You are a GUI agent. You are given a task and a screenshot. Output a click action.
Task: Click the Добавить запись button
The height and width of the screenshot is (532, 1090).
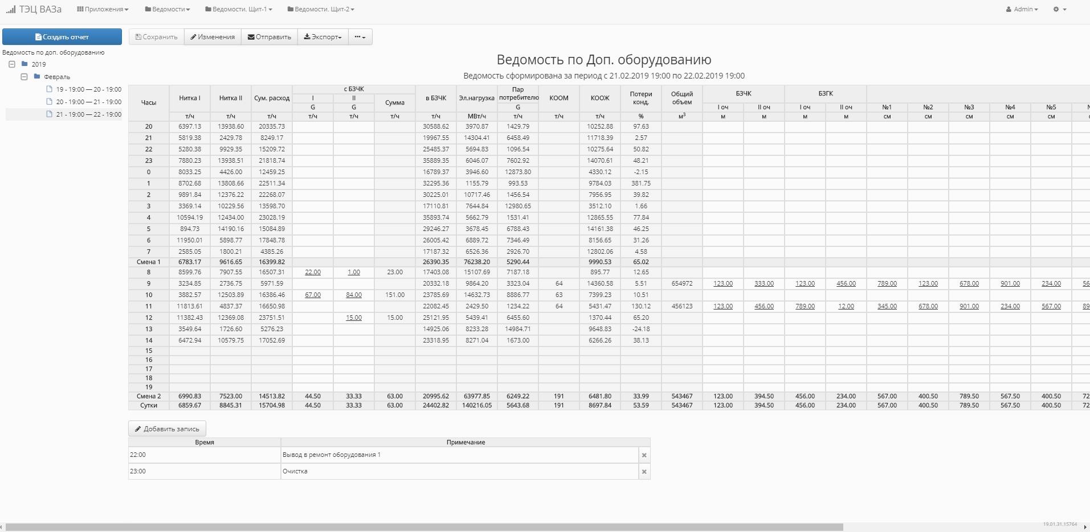[x=167, y=429]
